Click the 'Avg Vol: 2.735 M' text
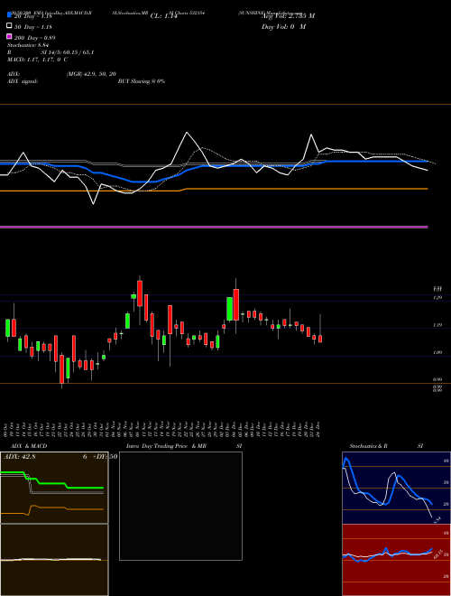This screenshot has height=596, width=451. coord(288,16)
